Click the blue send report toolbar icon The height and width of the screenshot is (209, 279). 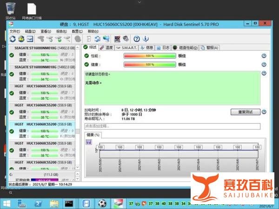97,39
